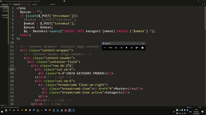Open Excel from the taskbar
Image resolution: width=206 pixels, height=115 pixels.
click(54, 110)
